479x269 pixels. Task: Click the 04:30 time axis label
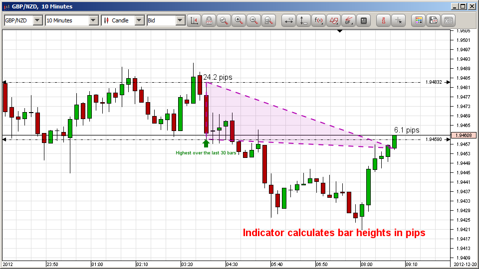click(x=232, y=264)
